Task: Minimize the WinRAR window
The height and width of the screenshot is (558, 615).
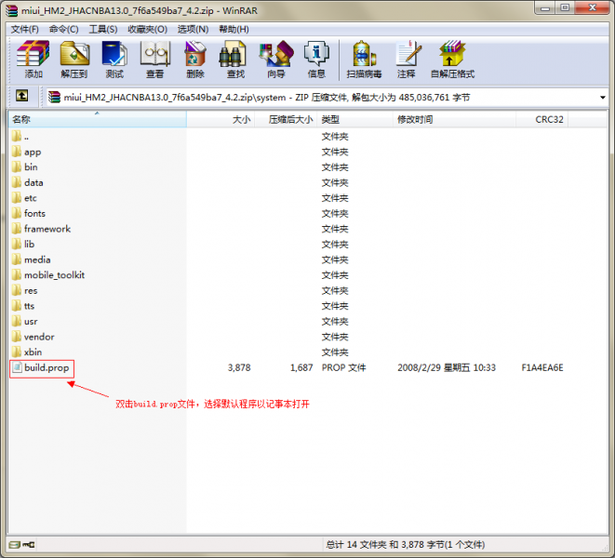Action: tap(545, 8)
